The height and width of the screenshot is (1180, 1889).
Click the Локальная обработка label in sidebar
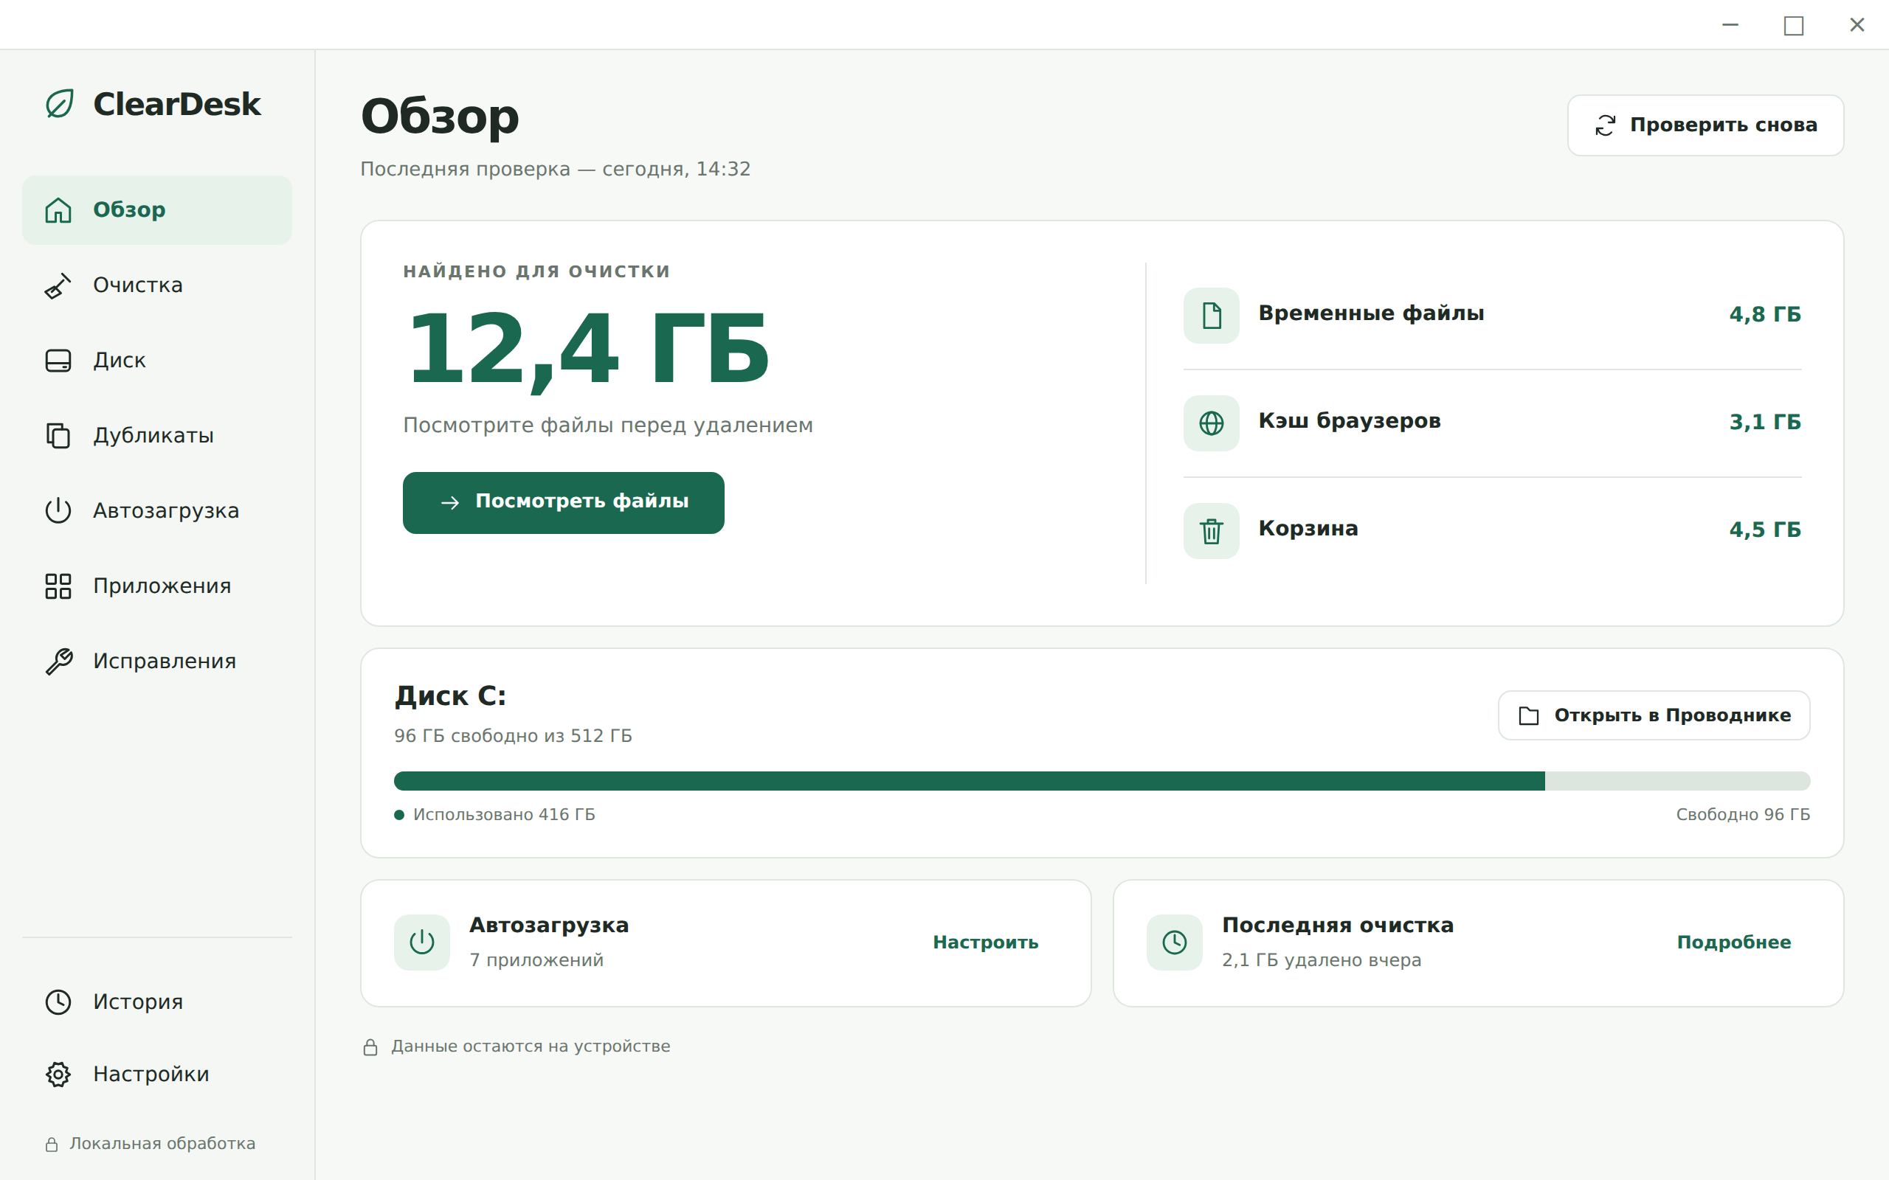coord(162,1144)
